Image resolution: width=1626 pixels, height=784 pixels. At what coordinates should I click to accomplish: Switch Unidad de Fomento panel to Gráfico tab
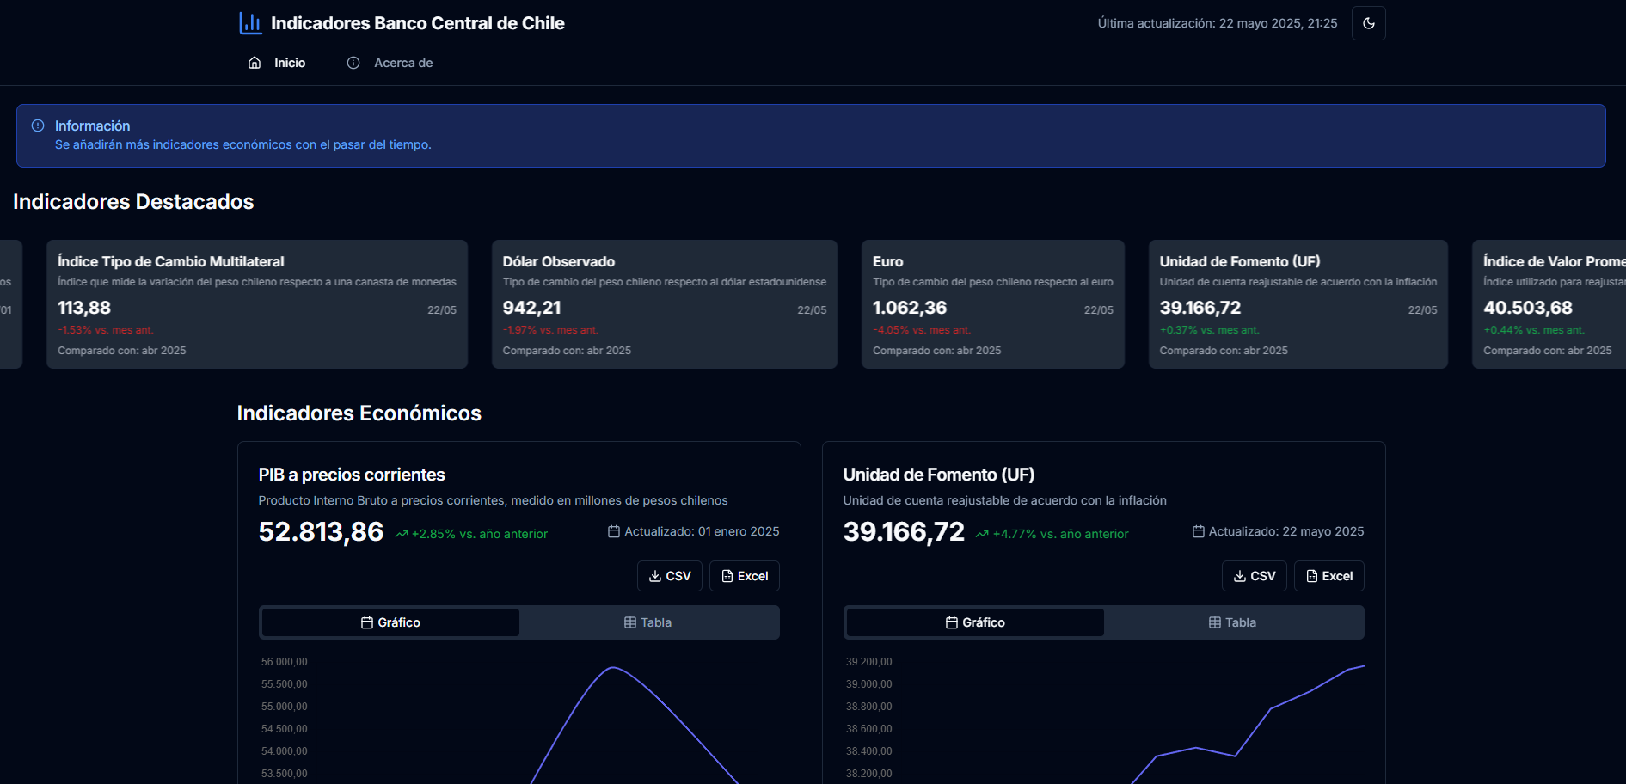point(975,622)
